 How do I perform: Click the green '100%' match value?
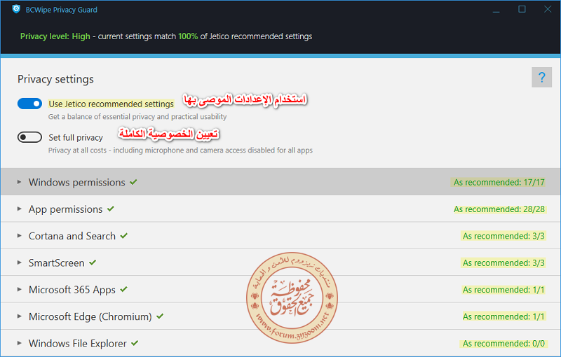click(188, 36)
